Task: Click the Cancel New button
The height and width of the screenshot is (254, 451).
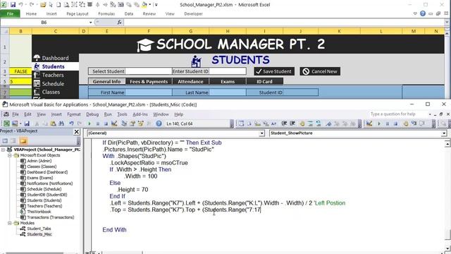Action: pyautogui.click(x=320, y=71)
